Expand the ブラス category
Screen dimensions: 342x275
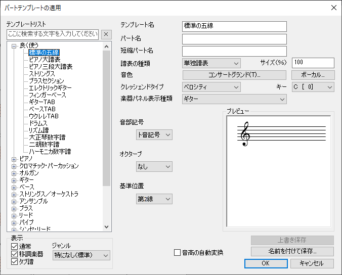pos(14,209)
